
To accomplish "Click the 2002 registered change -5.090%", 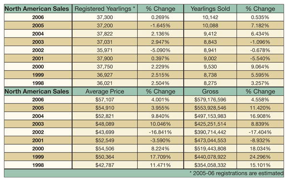I will point(160,50).
